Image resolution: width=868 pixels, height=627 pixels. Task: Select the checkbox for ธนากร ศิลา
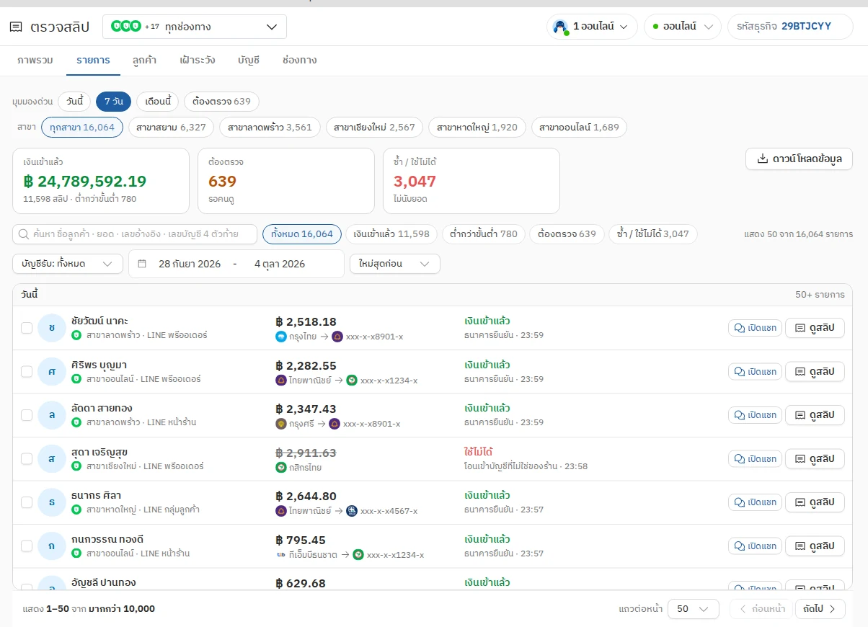point(27,503)
